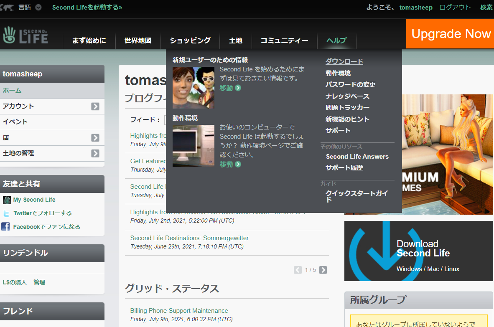494x327 pixels.
Task: Select ホーム in the sidebar
Action: pyautogui.click(x=52, y=91)
